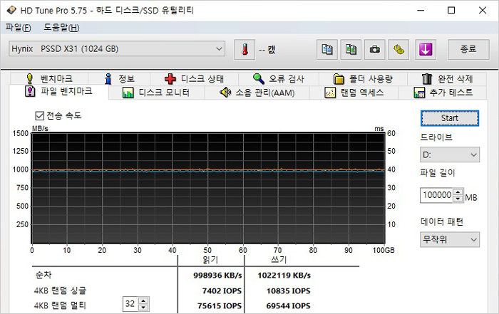Copy info to clipboard icon
Screen dimensions: 499x314
(326, 50)
